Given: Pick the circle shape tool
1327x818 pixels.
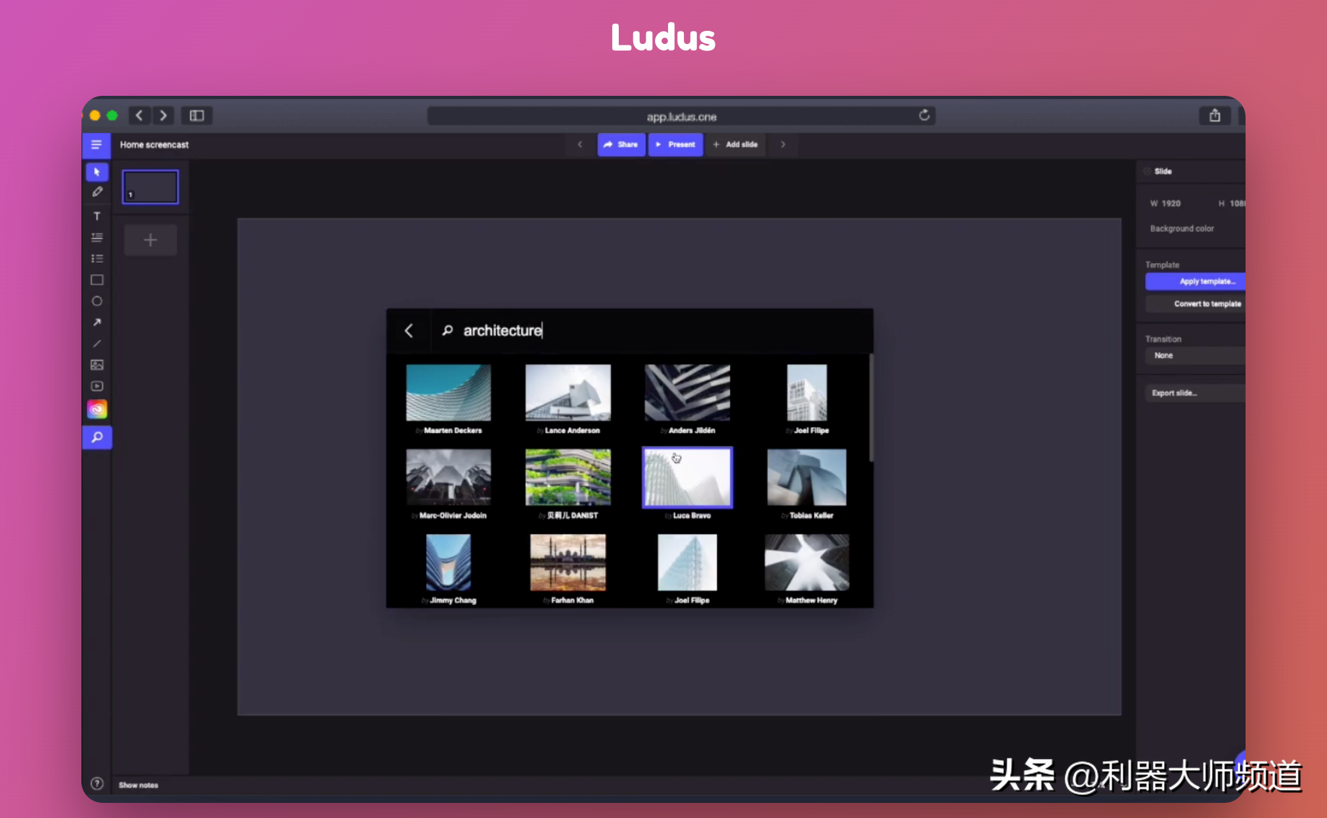Looking at the screenshot, I should click(97, 301).
